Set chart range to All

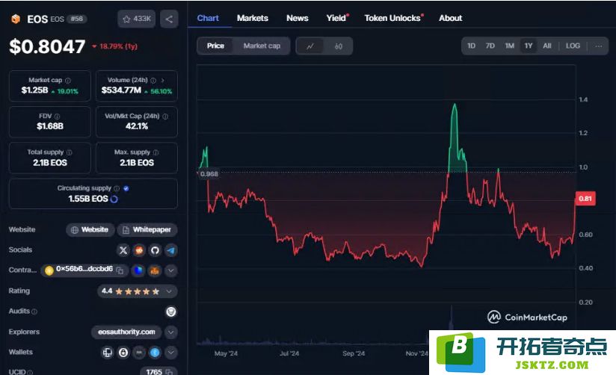[x=547, y=46]
